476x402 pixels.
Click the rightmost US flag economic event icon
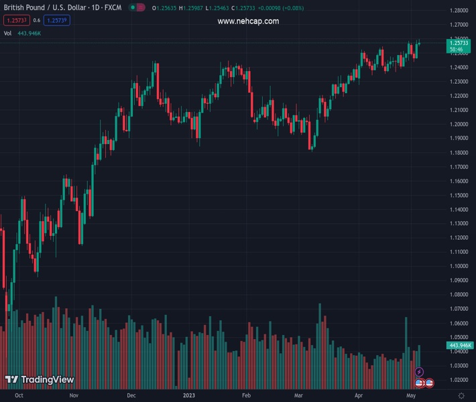pos(429,383)
